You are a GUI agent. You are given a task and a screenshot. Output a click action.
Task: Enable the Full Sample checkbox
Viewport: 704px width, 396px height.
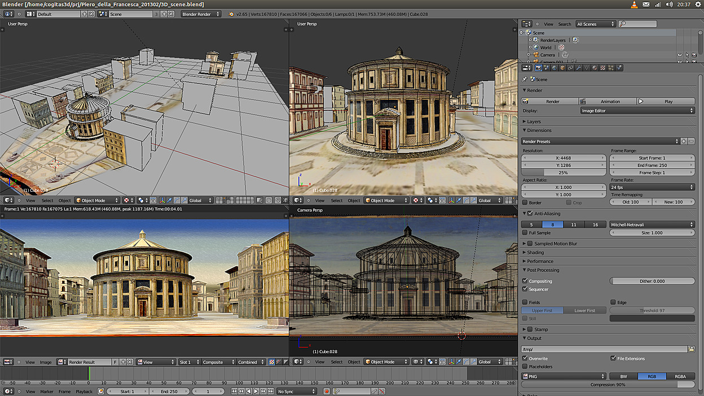pyautogui.click(x=525, y=232)
